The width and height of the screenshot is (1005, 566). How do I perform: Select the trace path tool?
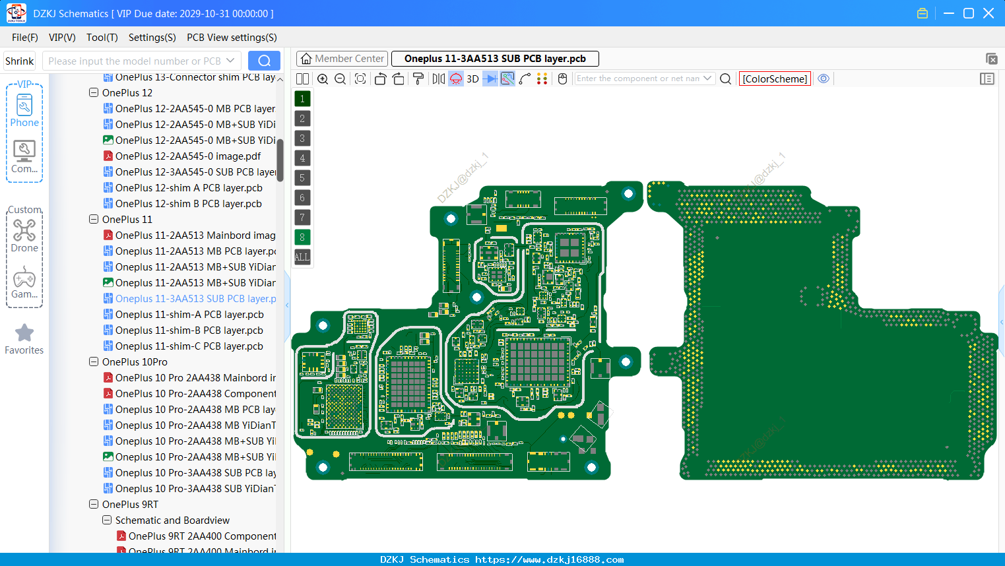[x=525, y=79]
